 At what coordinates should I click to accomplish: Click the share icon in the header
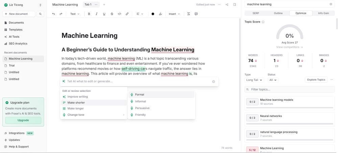[227, 4]
